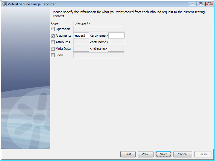Close the Virtual Service Image Recorder window

209,4
